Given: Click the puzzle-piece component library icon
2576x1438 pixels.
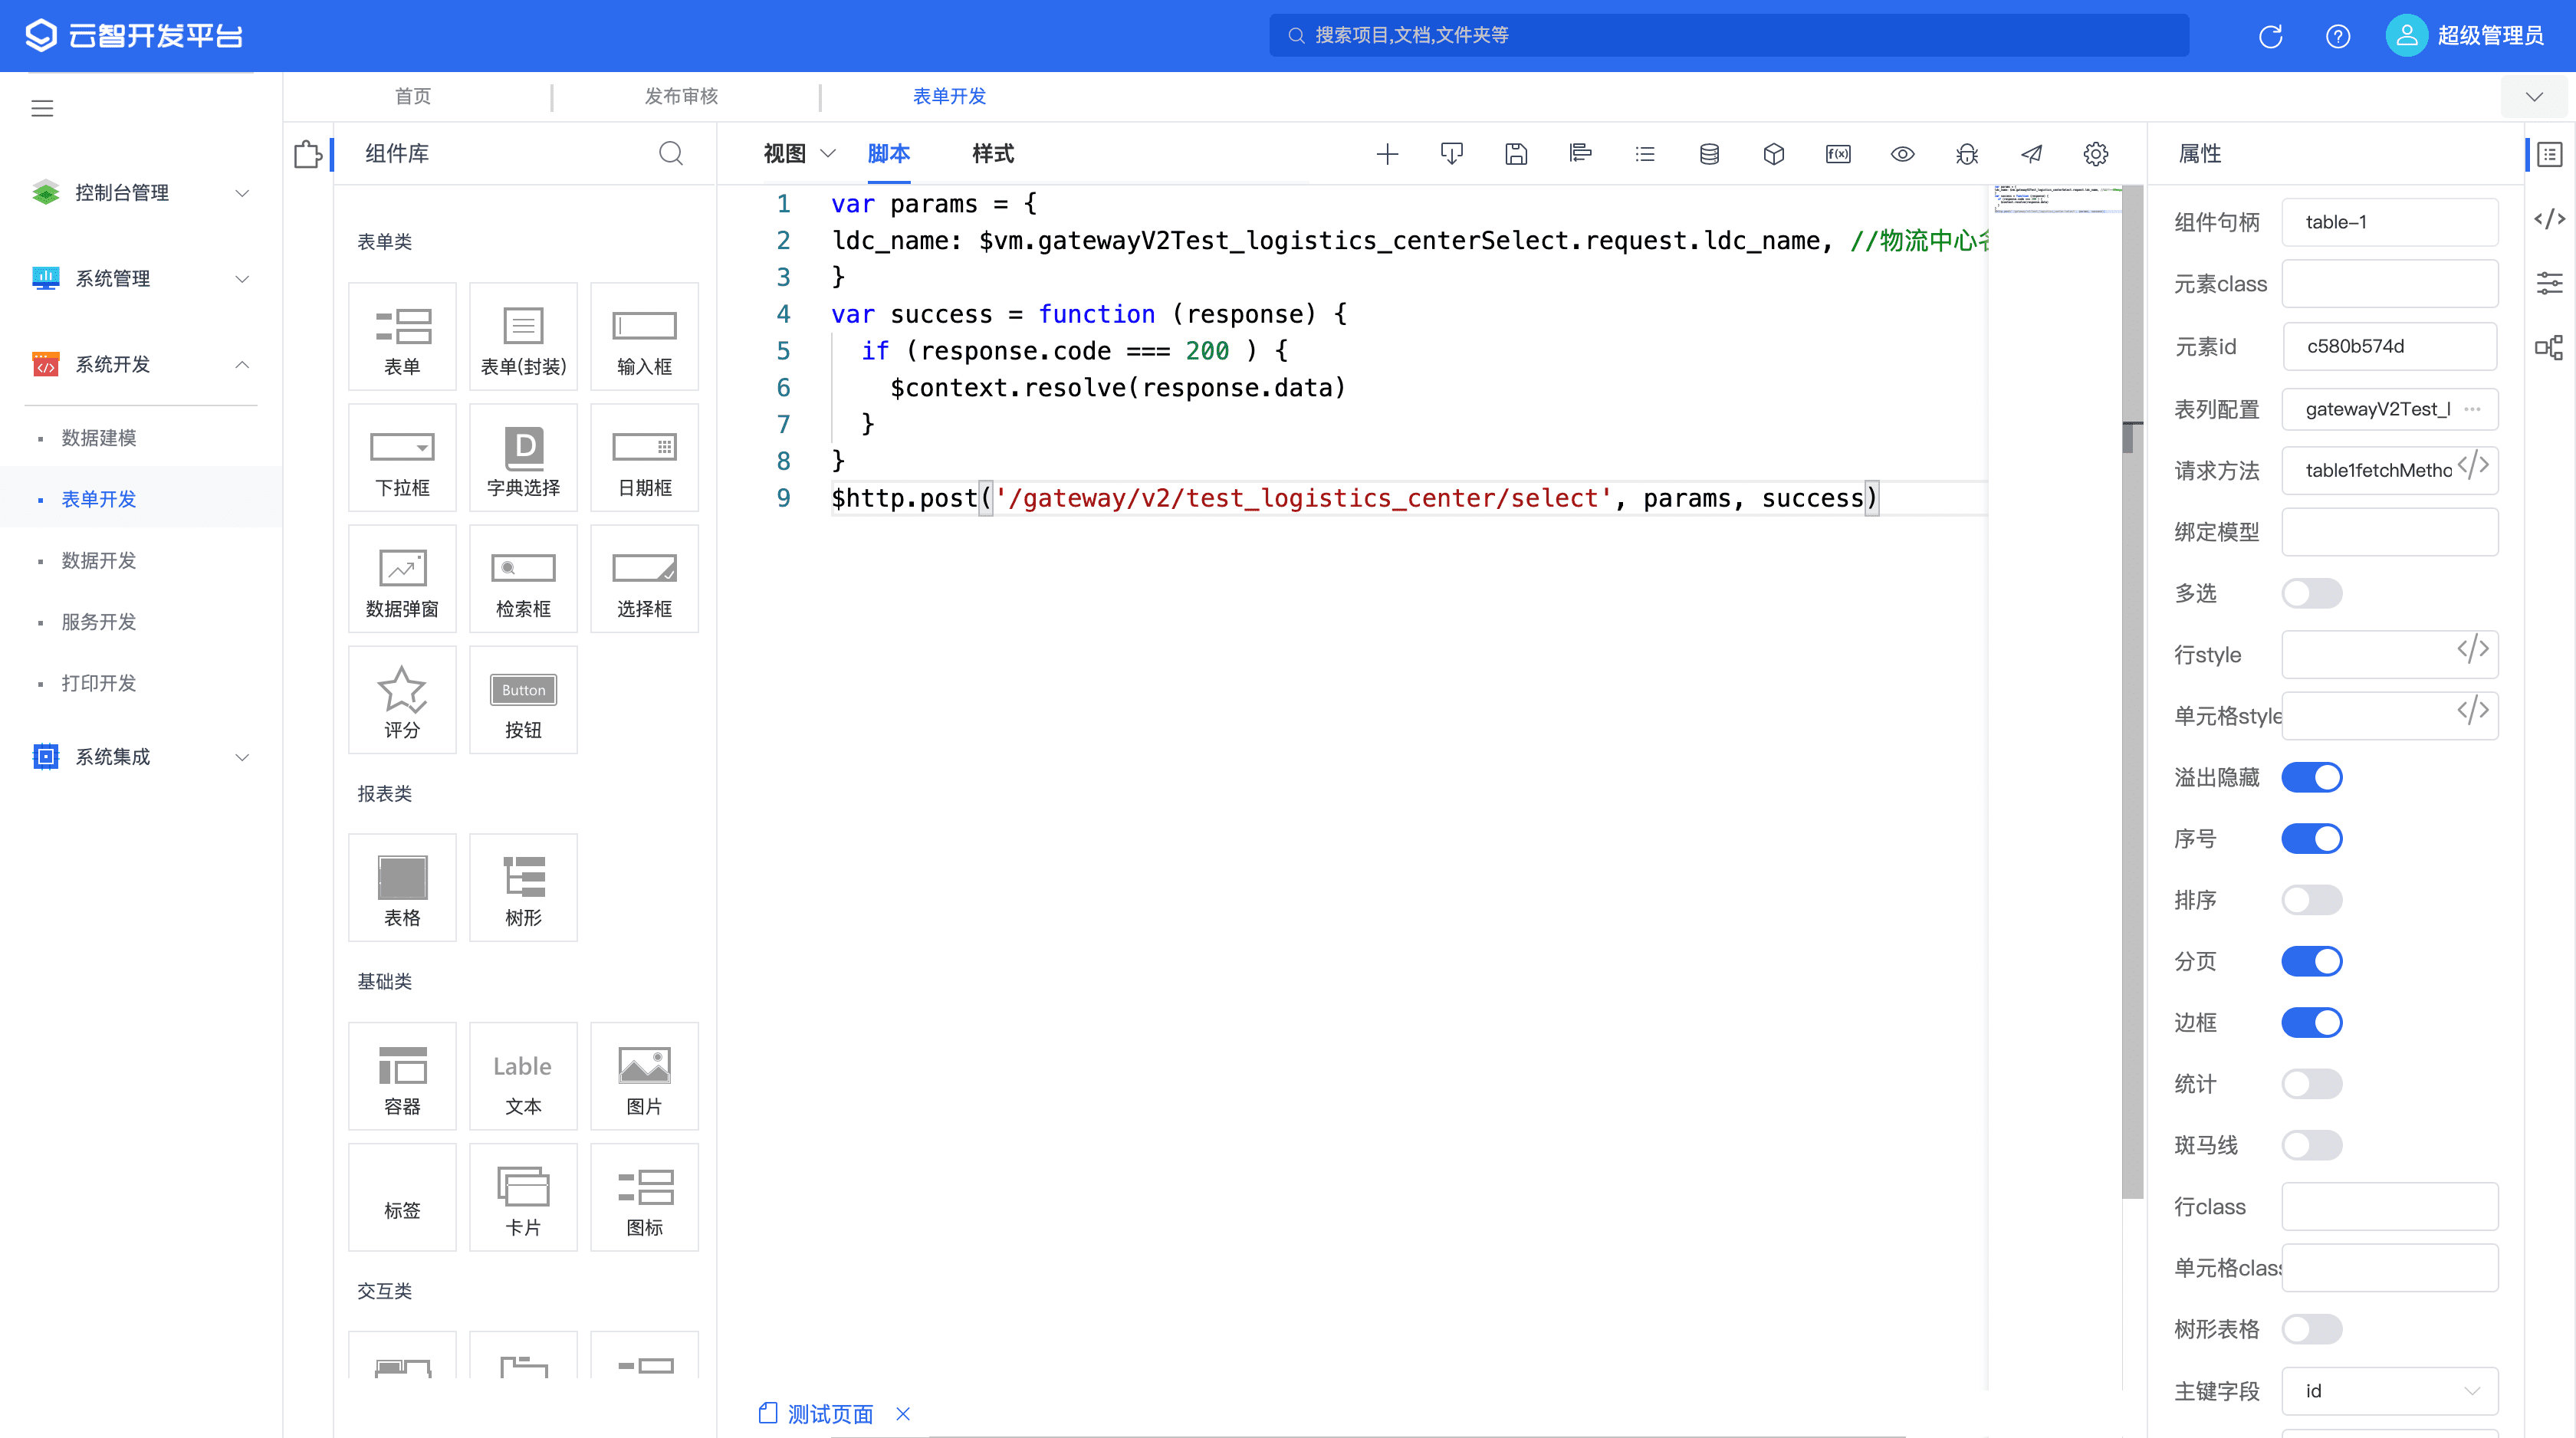Looking at the screenshot, I should point(308,154).
